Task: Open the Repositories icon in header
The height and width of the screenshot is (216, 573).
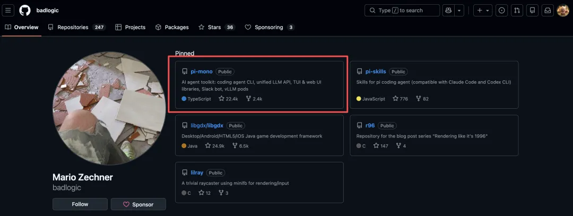Action: pyautogui.click(x=532, y=10)
